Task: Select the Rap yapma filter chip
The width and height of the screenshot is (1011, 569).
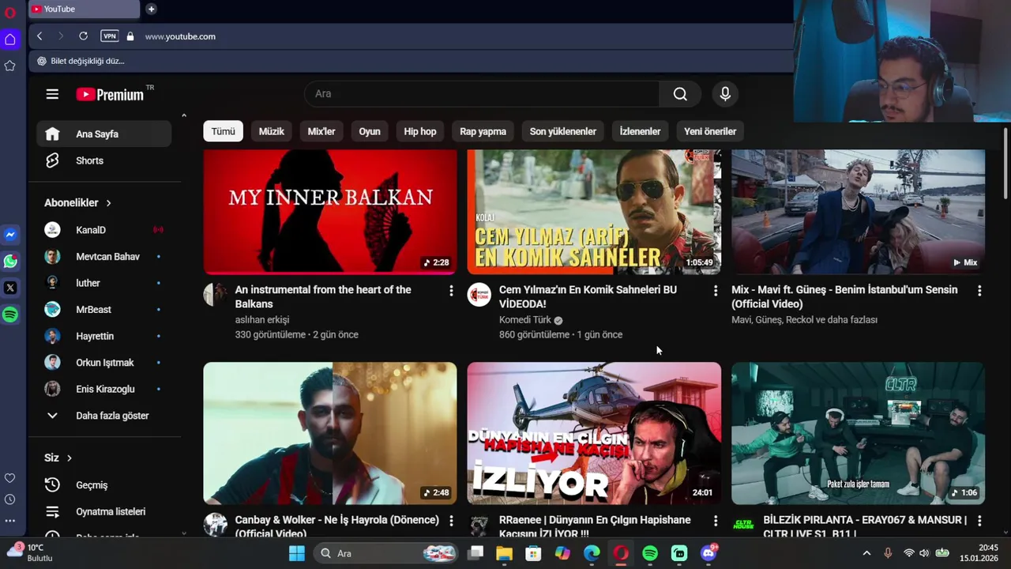Action: pyautogui.click(x=483, y=131)
